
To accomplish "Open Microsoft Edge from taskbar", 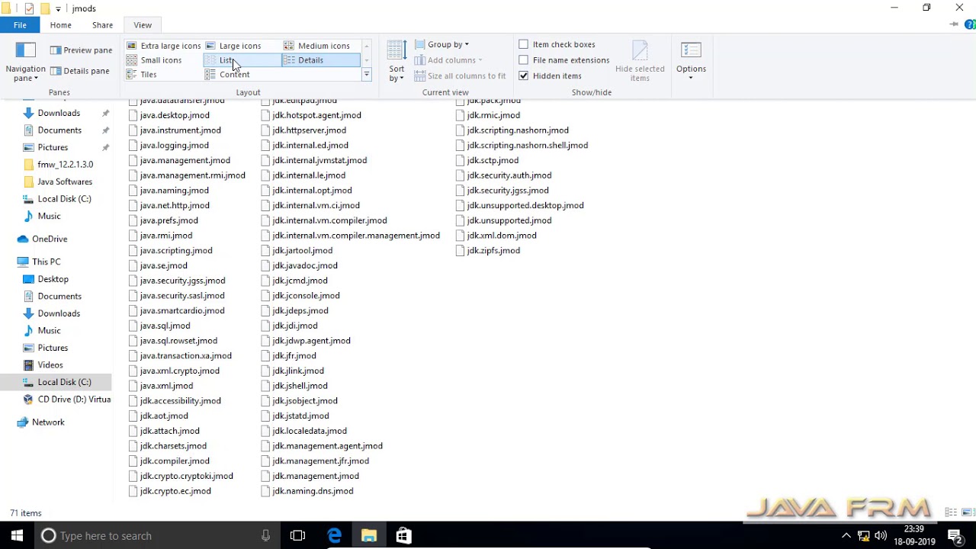I will pos(335,536).
